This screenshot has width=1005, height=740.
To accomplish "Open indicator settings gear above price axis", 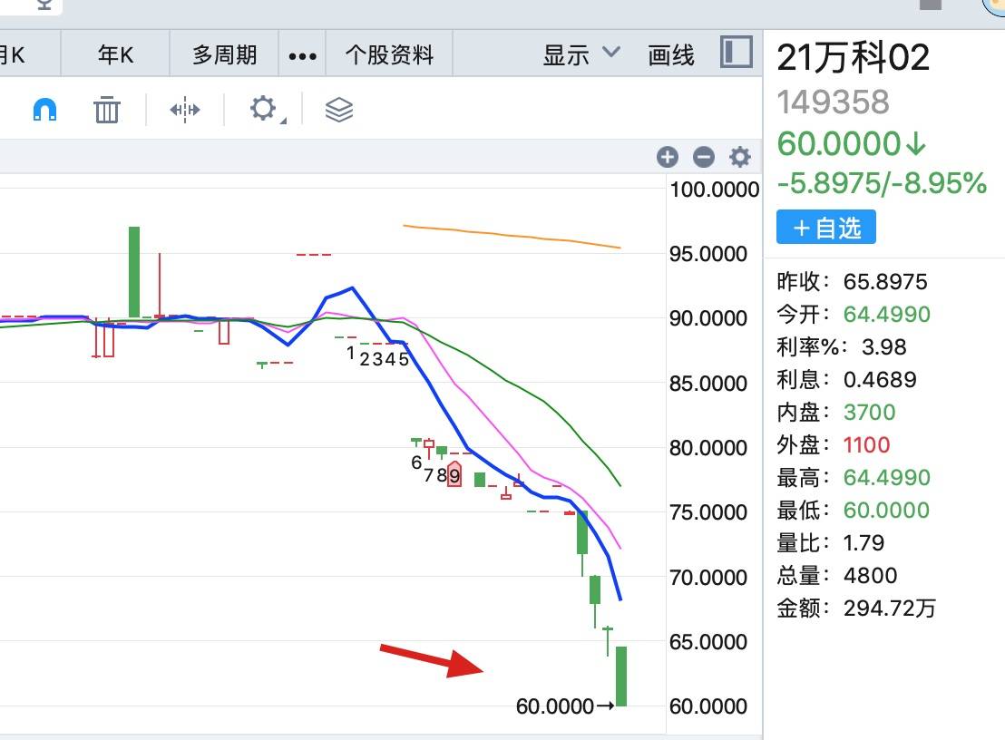I will 740,157.
